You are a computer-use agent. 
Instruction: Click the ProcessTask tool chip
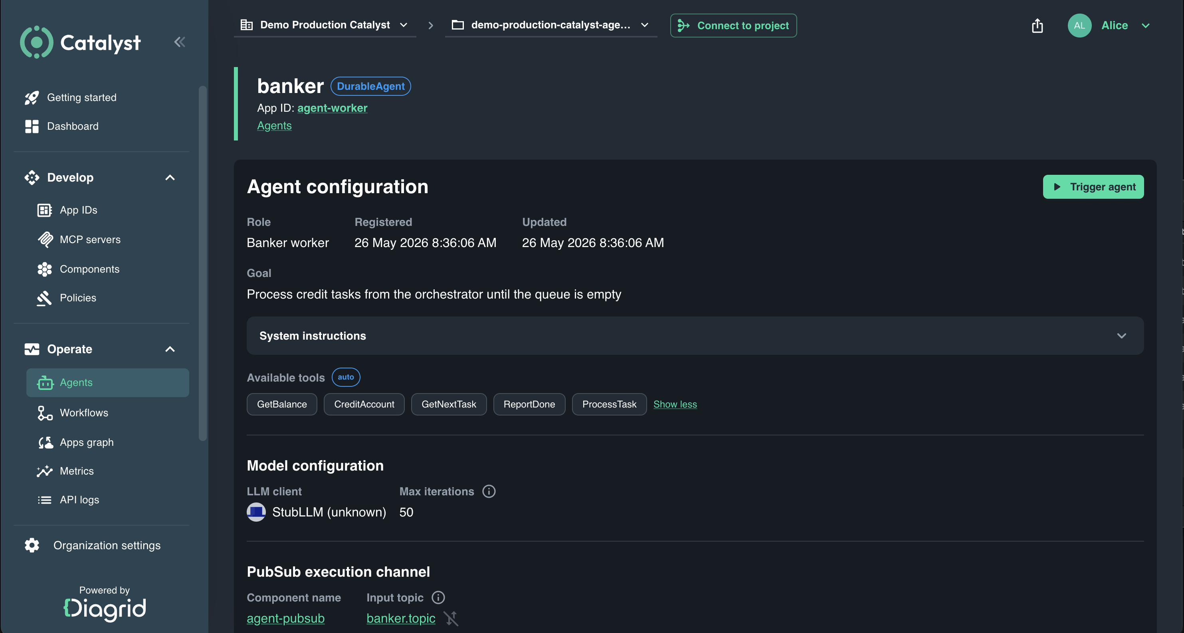(x=609, y=404)
